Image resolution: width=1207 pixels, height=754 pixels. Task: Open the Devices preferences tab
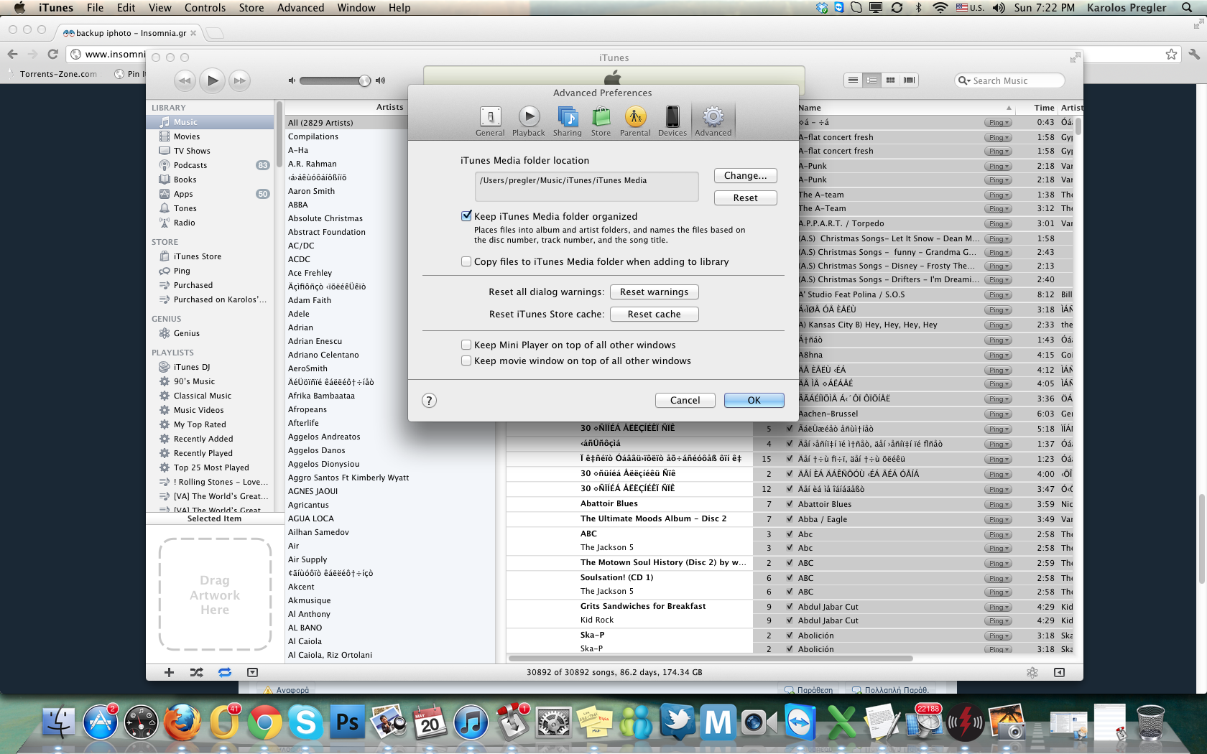coord(672,121)
